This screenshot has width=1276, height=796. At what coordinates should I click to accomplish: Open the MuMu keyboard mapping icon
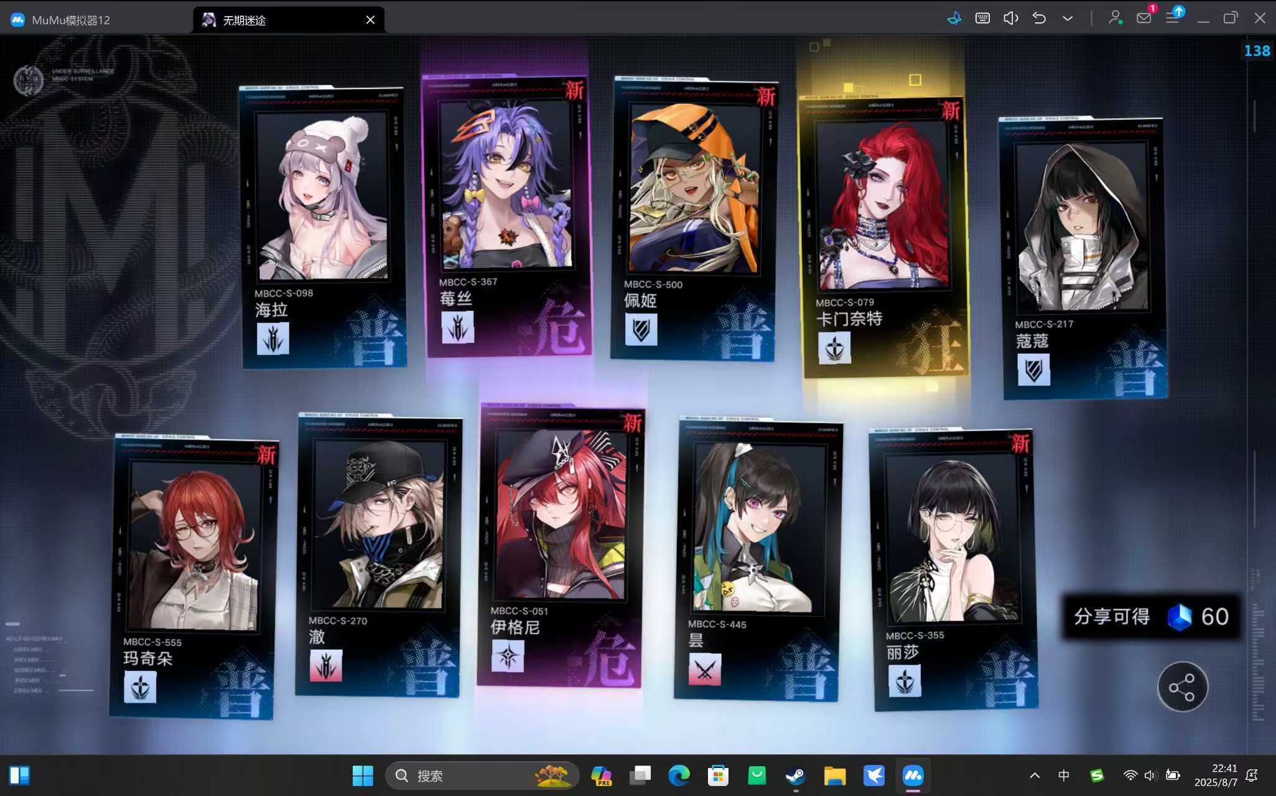982,18
